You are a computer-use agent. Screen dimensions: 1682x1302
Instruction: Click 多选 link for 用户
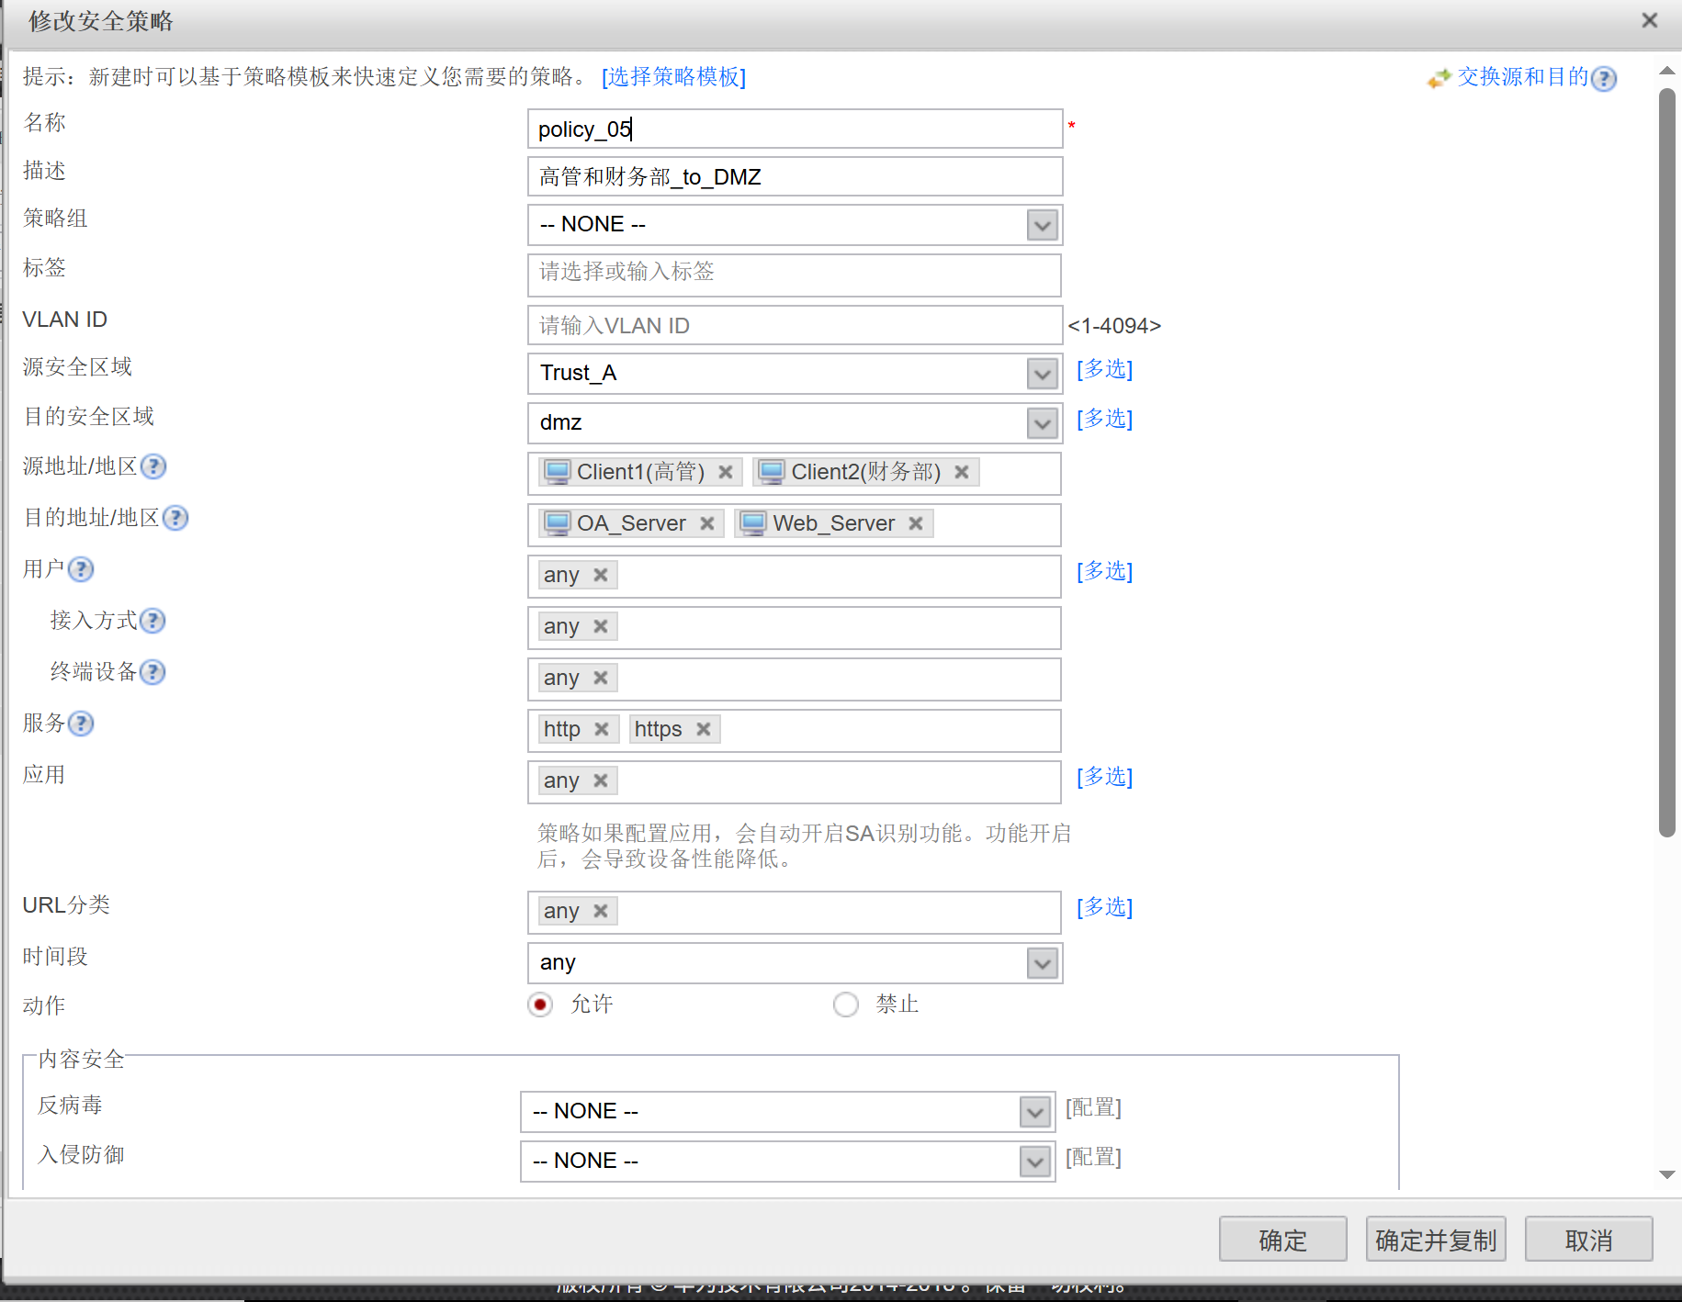[1105, 571]
